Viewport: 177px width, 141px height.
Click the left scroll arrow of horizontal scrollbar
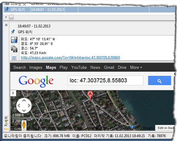(x=6, y=17)
